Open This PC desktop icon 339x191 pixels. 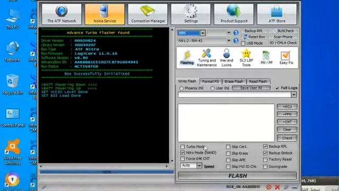[12, 19]
